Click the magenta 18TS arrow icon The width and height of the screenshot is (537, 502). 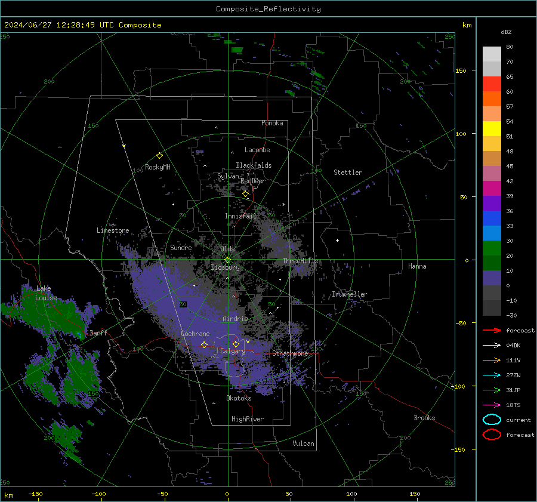pos(492,405)
